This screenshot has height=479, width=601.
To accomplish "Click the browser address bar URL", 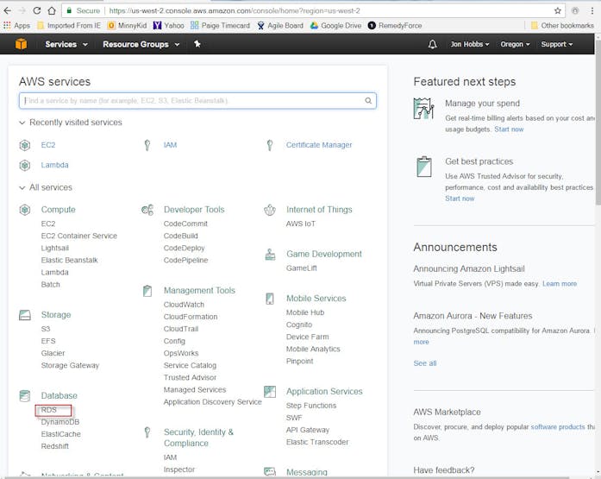I will click(235, 10).
